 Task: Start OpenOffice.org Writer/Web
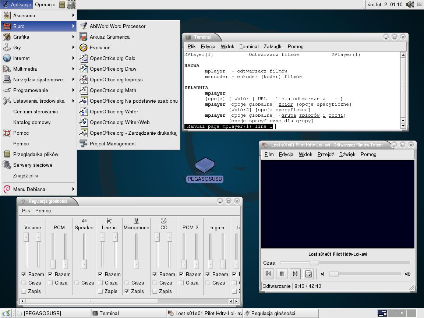[x=129, y=122]
